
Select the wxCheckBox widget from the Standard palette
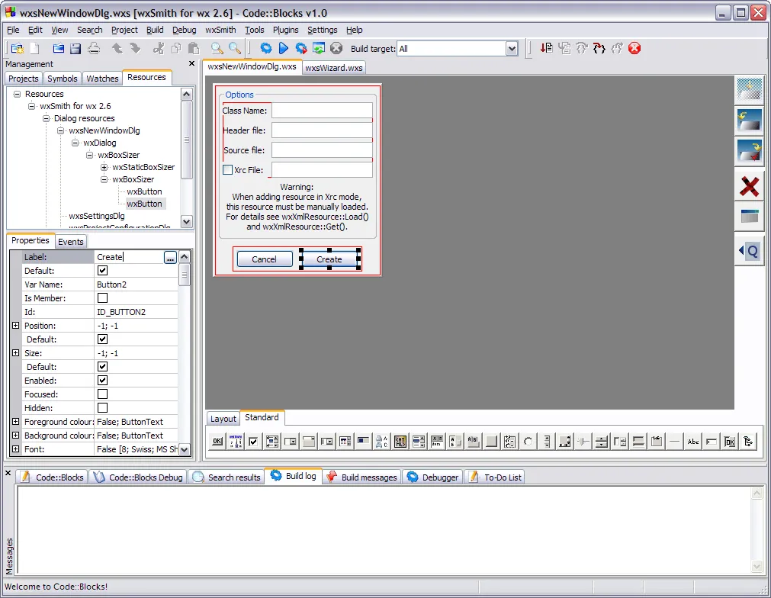coord(254,441)
